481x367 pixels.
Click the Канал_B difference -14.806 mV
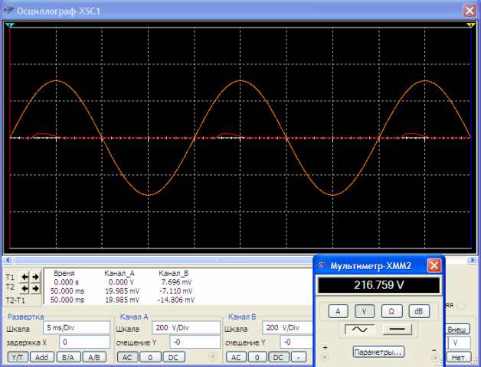(x=175, y=300)
